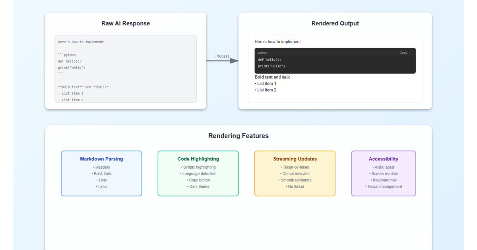Open the Streaming Updates card heading
The image size is (477, 250).
295,159
